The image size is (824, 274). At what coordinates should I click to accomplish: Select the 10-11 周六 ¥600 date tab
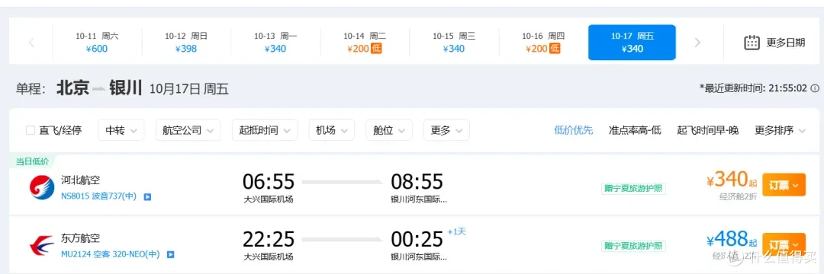click(x=97, y=43)
